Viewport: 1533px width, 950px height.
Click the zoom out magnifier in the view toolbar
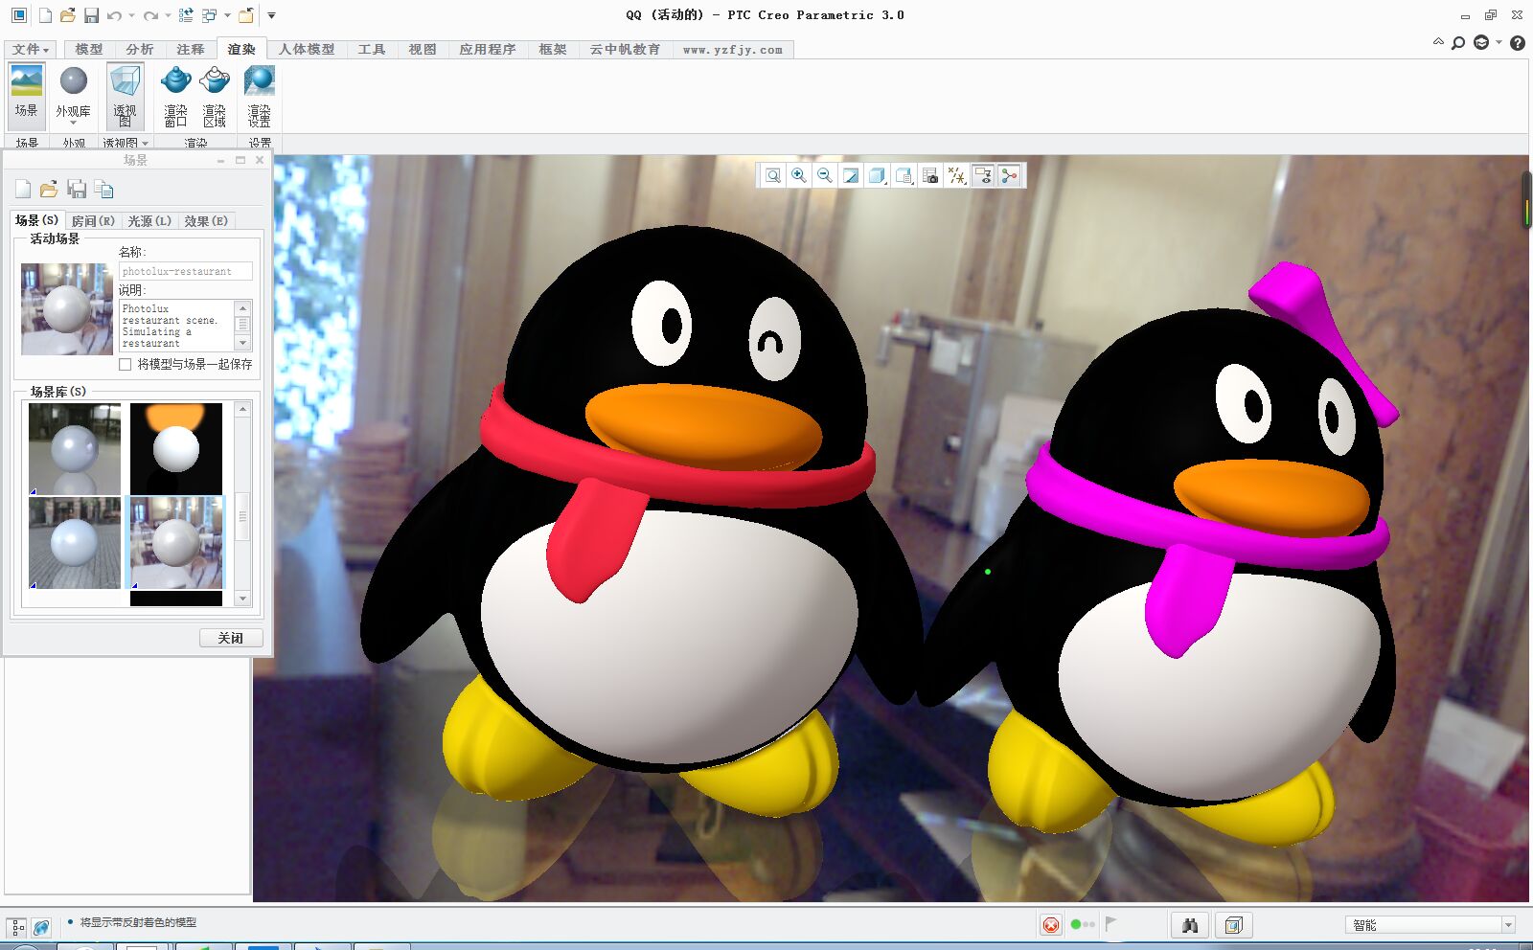[825, 175]
